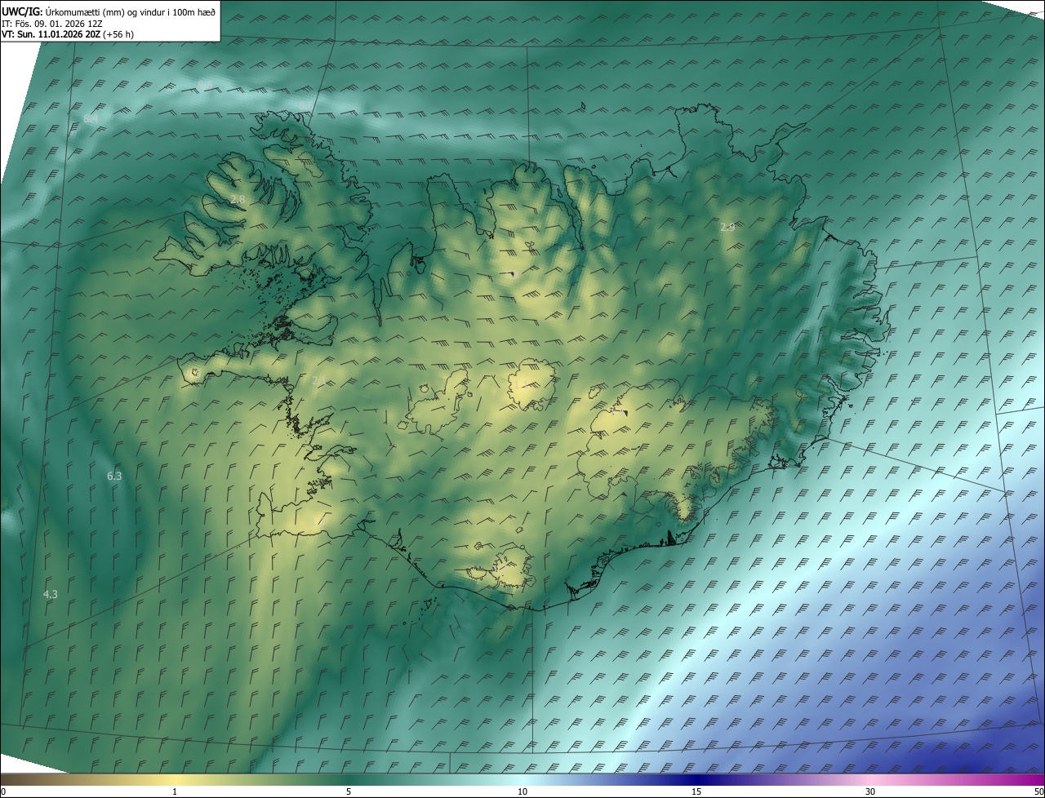
Task: Click the 8.4 value label on the map
Action: click(x=91, y=119)
